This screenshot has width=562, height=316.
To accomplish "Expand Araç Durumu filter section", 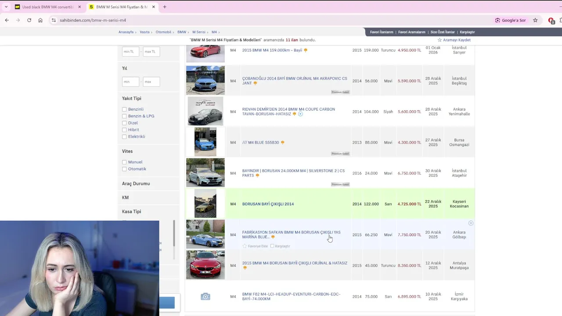I will click(136, 183).
